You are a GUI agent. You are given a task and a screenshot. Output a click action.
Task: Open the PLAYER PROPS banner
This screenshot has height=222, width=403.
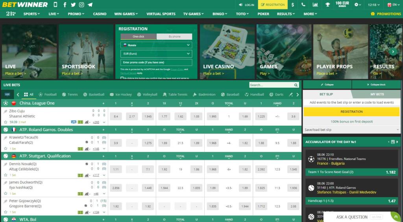point(340,51)
